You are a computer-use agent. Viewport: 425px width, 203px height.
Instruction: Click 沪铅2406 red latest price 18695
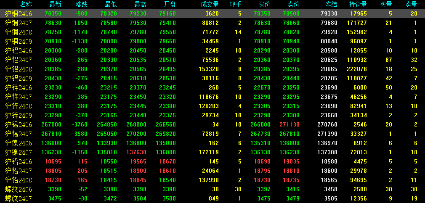pos(54,161)
